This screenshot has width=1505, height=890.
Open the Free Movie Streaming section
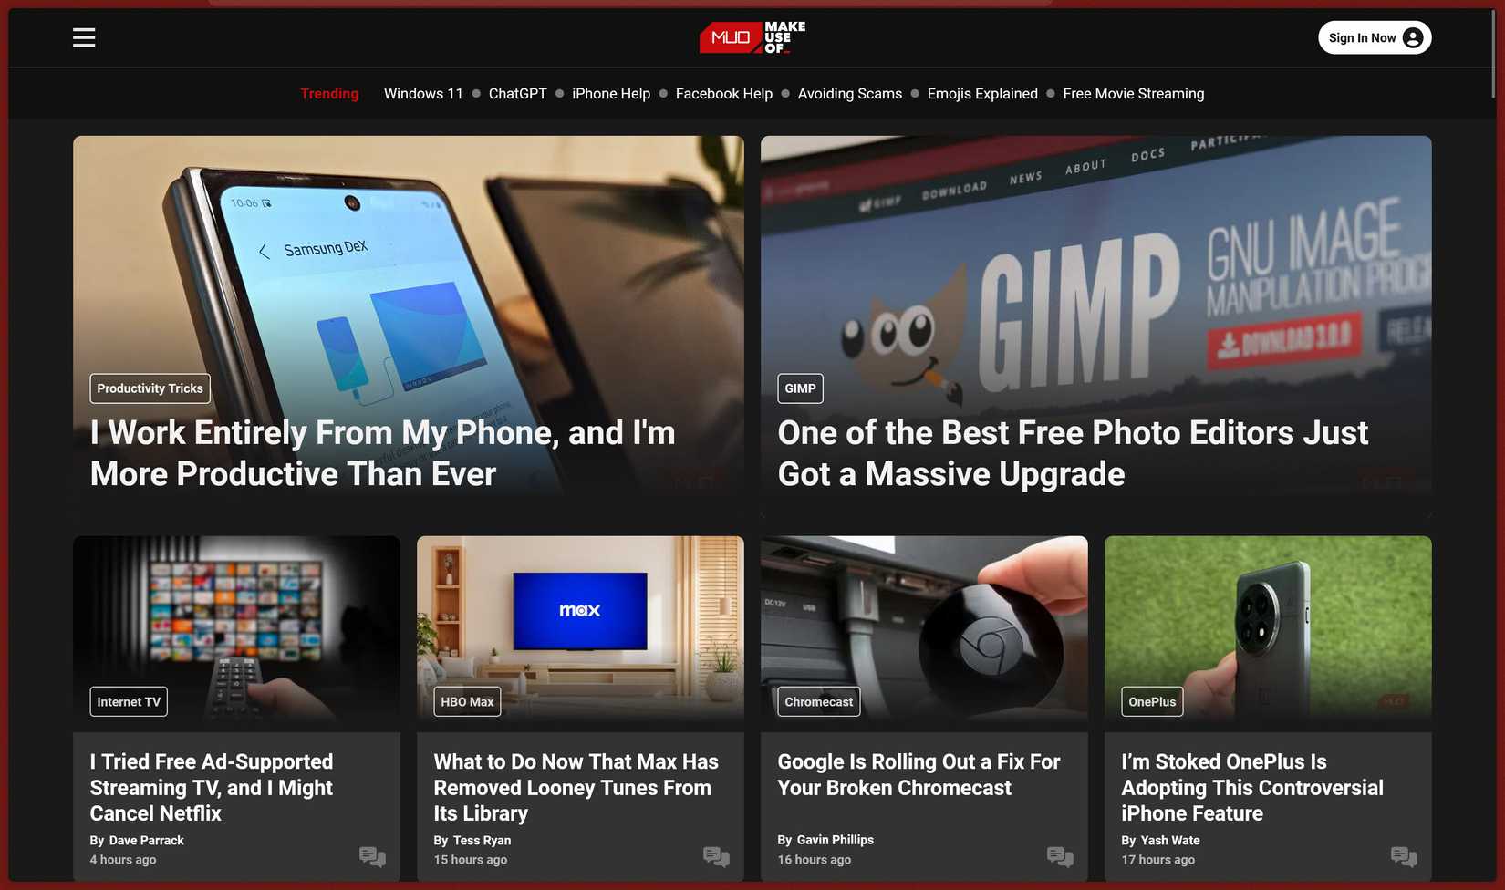[1133, 93]
